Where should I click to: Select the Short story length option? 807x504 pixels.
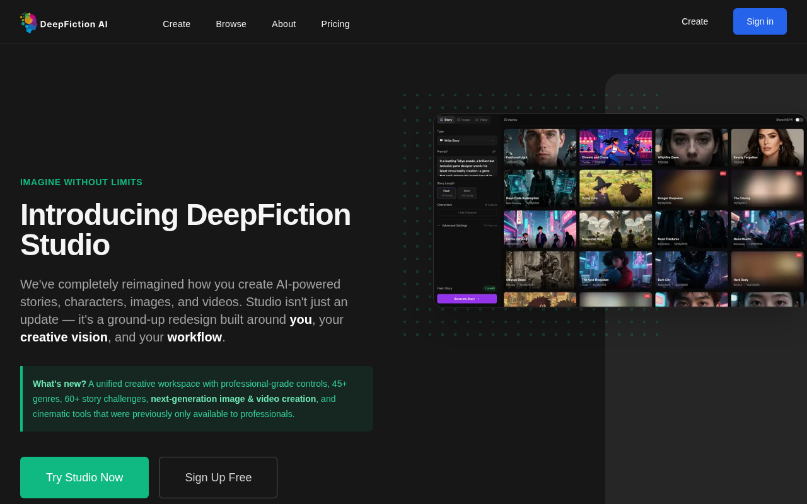coord(467,193)
